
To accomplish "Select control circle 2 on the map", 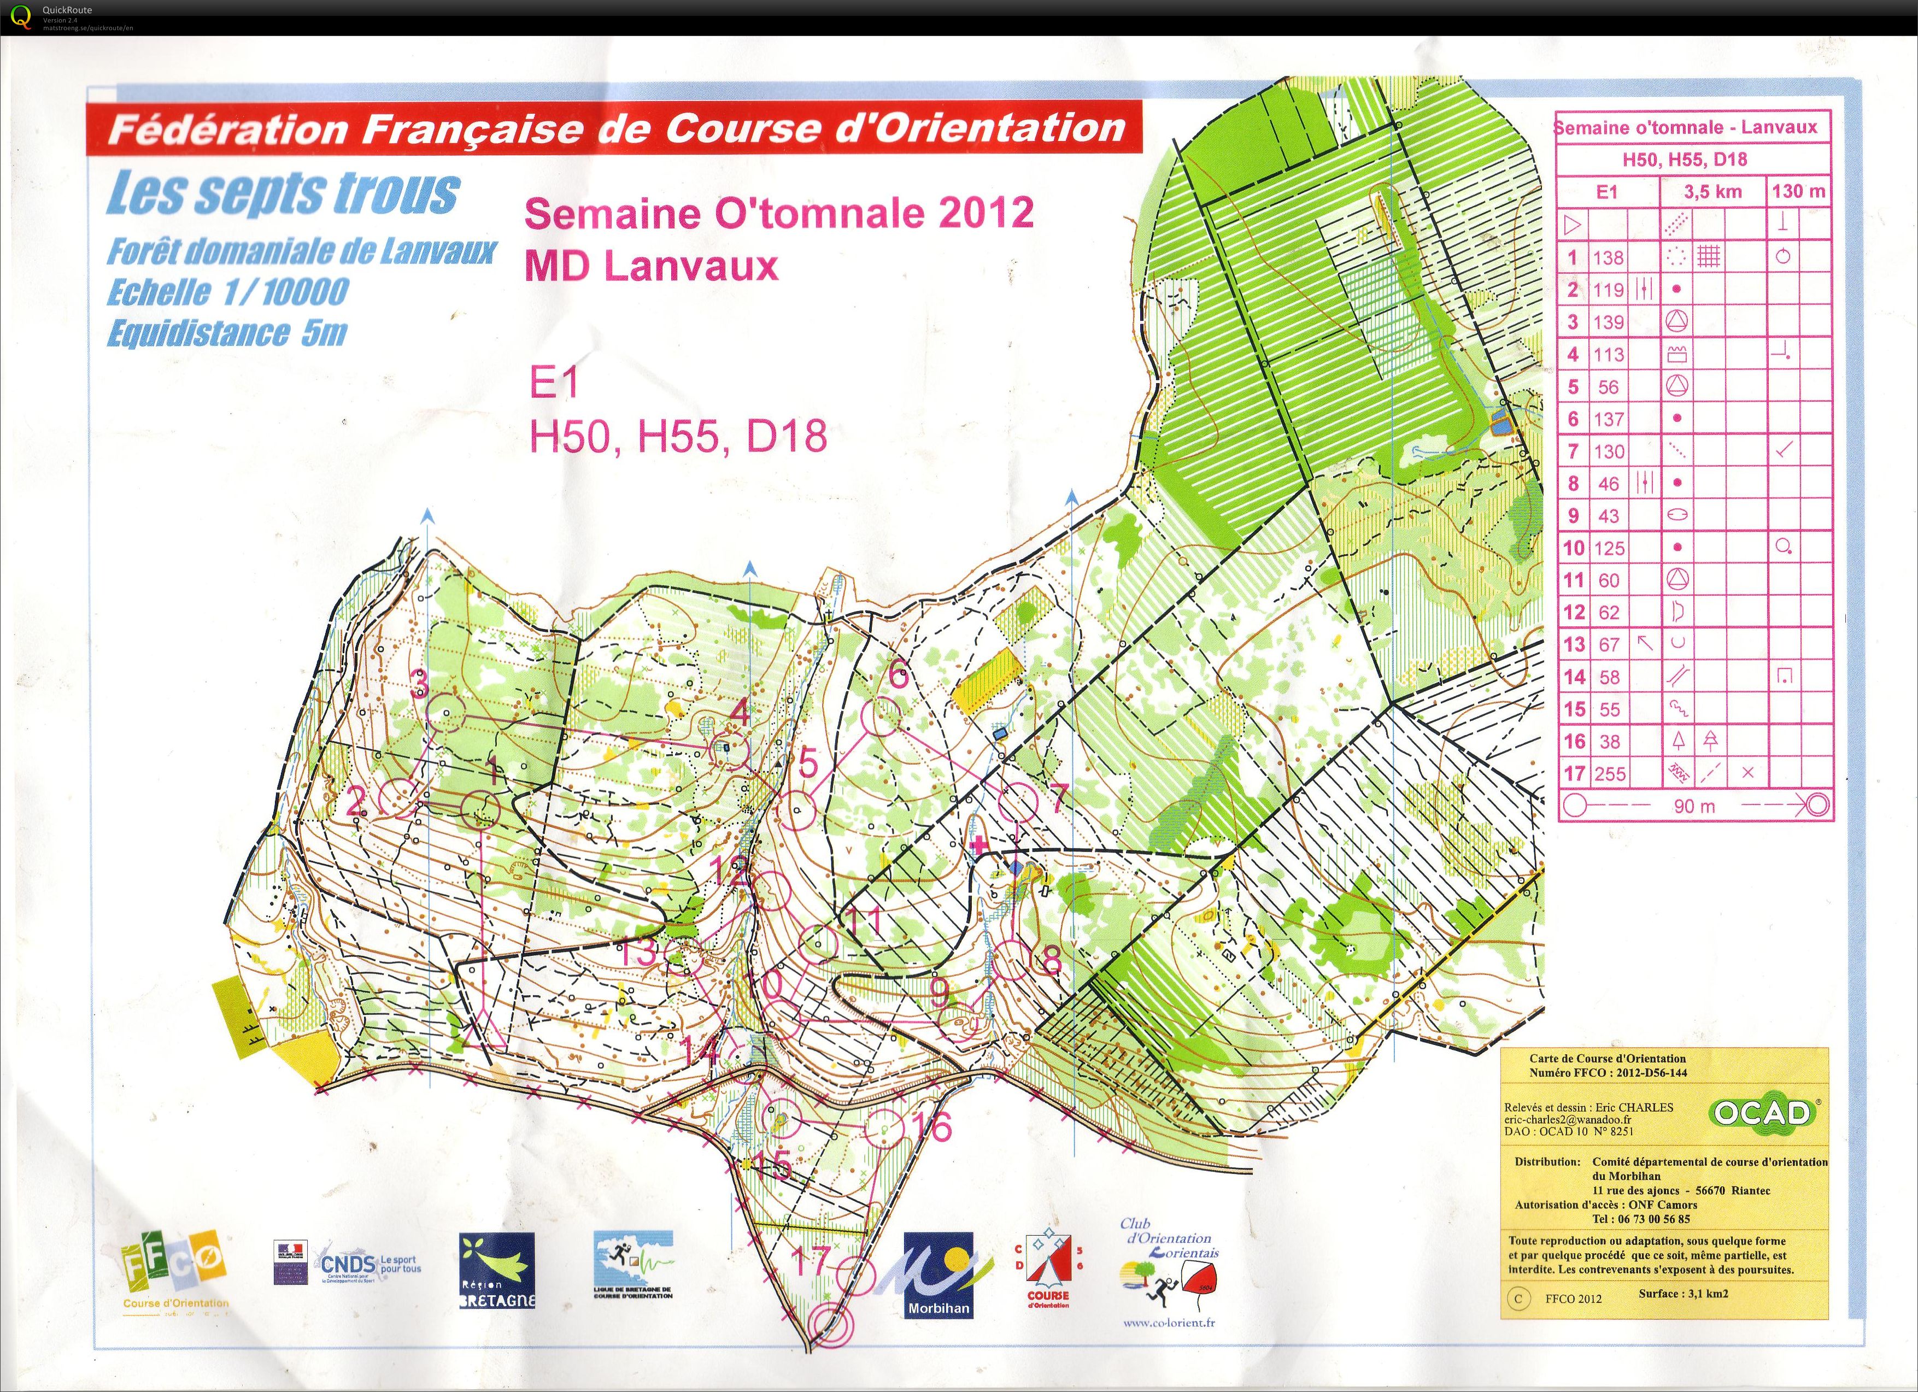I will (x=399, y=797).
